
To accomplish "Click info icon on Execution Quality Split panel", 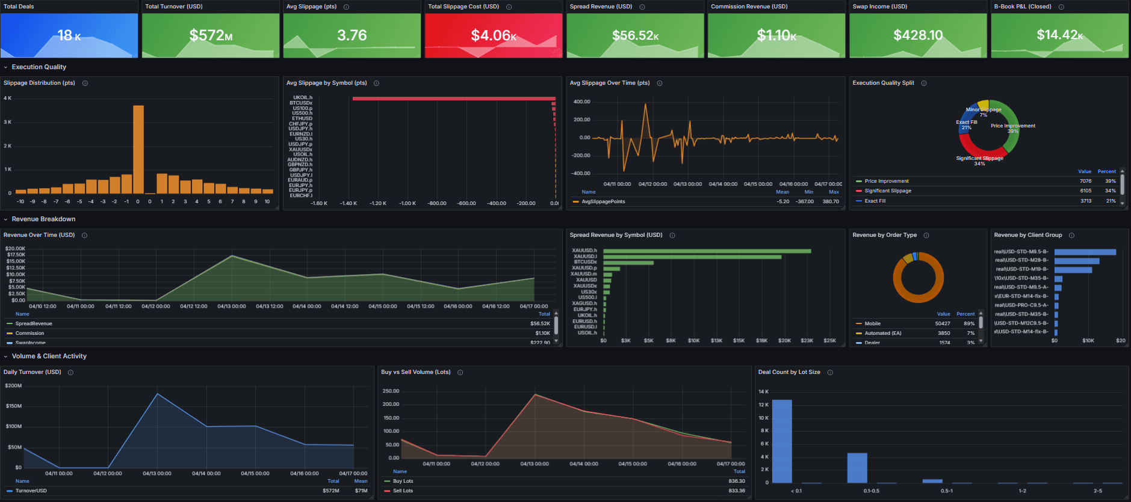I will point(924,83).
